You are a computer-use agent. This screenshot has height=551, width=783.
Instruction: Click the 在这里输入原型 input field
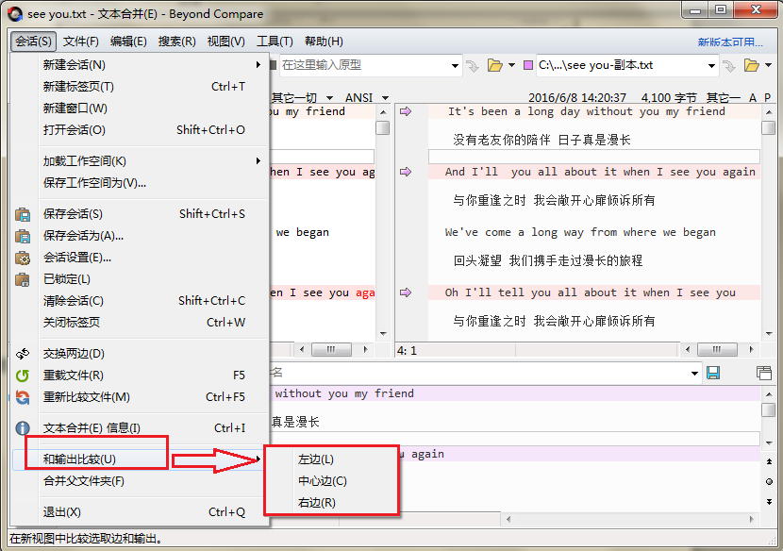[x=368, y=66]
